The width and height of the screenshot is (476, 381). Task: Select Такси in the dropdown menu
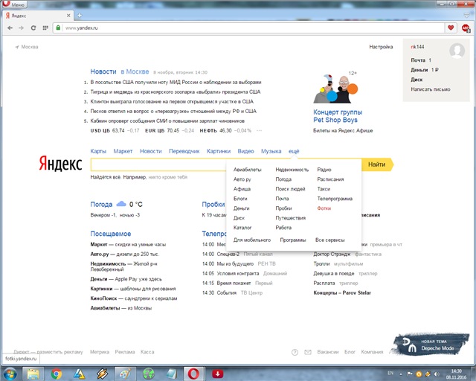click(324, 189)
